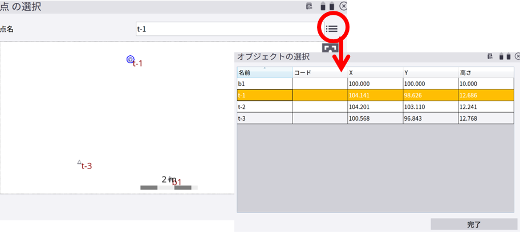Select the t-2 row in the table
520x234 pixels.
click(x=264, y=106)
